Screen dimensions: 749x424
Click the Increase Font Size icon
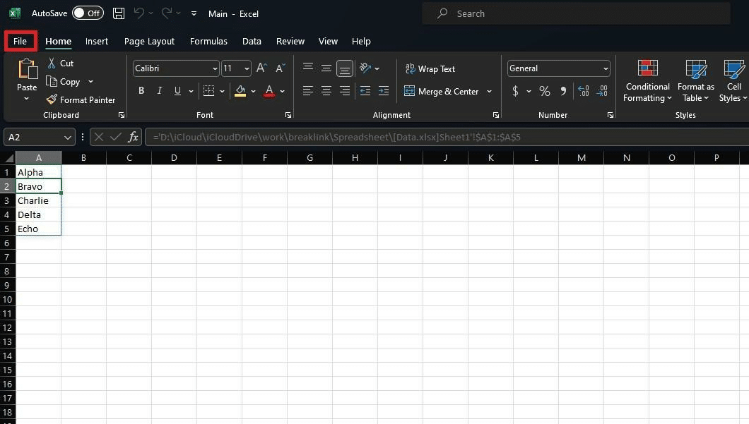point(261,68)
